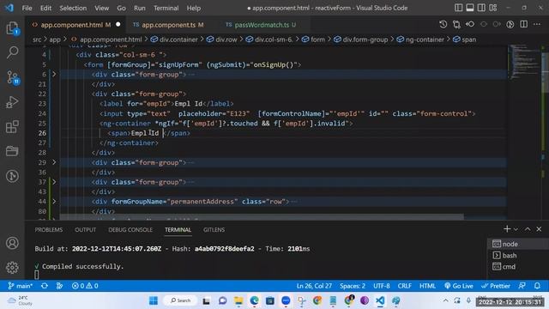Image resolution: width=549 pixels, height=309 pixels.
Task: Expand the folded form-group at line 29
Action: pos(54,162)
